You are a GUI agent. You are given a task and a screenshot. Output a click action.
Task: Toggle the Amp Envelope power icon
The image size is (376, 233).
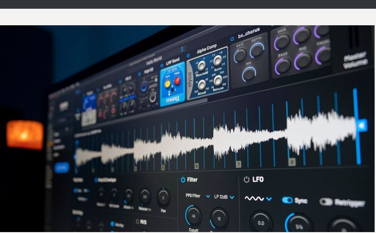(95, 180)
